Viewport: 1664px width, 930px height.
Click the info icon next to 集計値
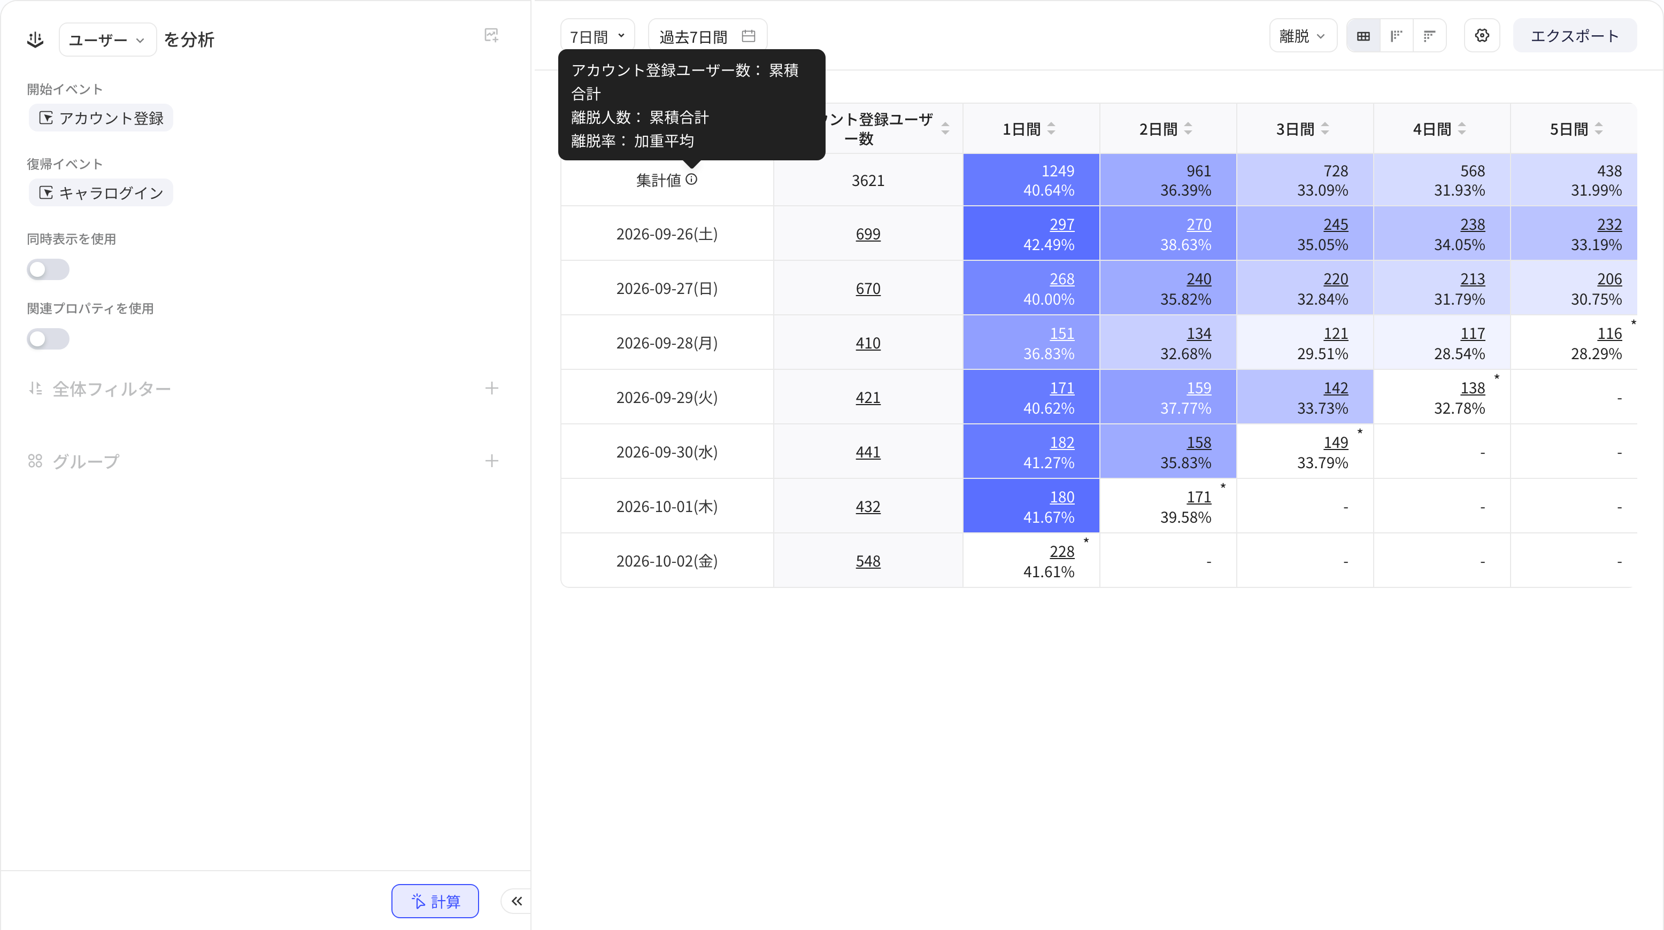click(692, 180)
